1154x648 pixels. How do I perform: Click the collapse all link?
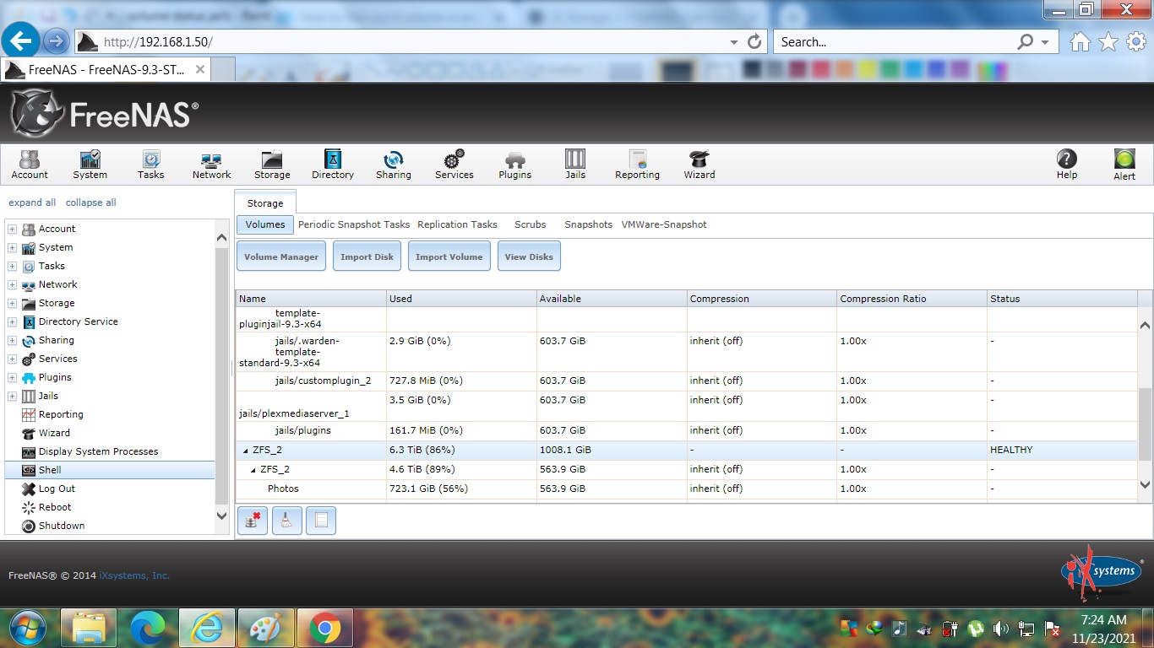(x=91, y=202)
